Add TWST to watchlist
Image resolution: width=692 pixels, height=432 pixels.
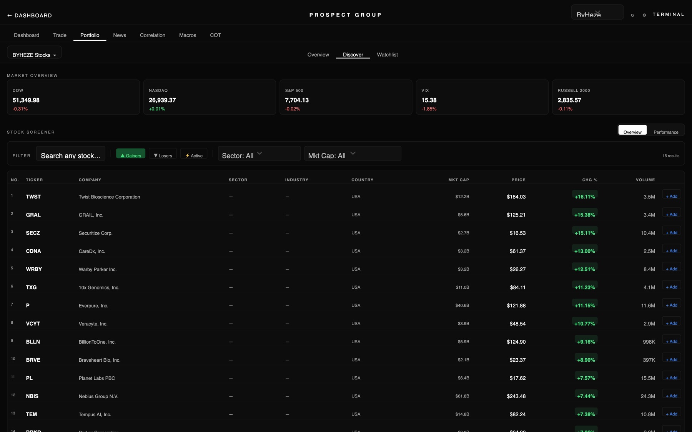[672, 195]
